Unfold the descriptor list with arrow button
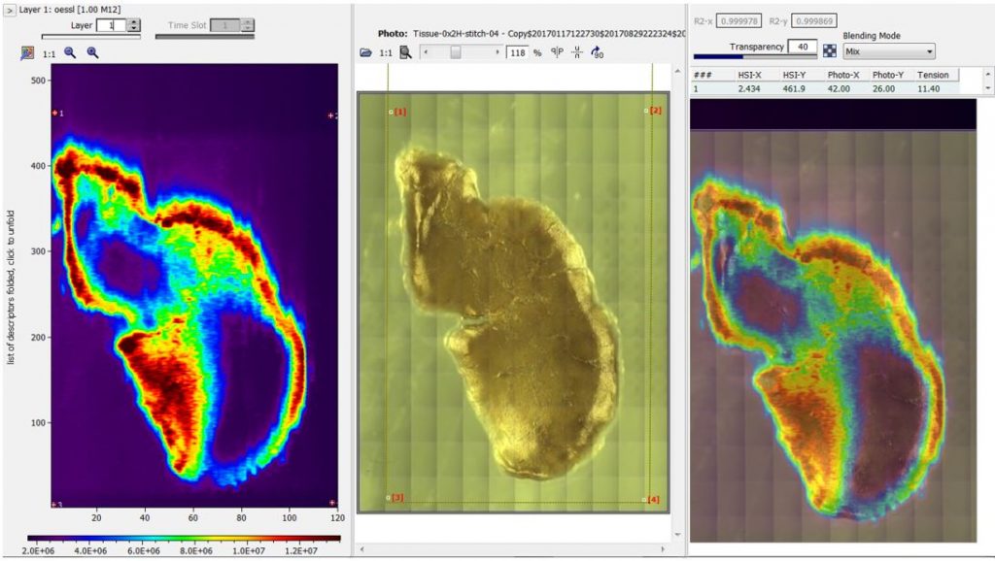The image size is (995, 561). pos(10,9)
